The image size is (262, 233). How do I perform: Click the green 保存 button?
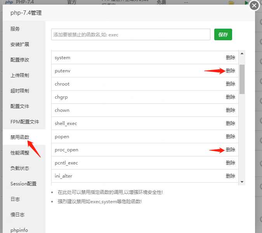(223, 34)
